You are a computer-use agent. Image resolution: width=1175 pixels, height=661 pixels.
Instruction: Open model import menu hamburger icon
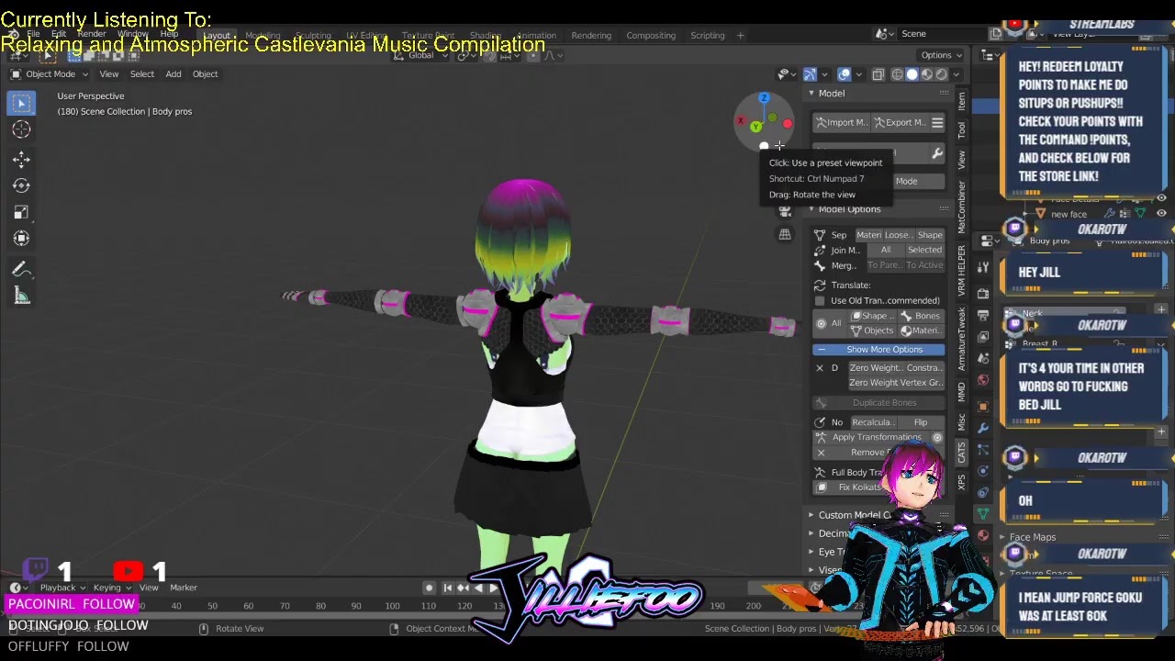pyautogui.click(x=937, y=123)
